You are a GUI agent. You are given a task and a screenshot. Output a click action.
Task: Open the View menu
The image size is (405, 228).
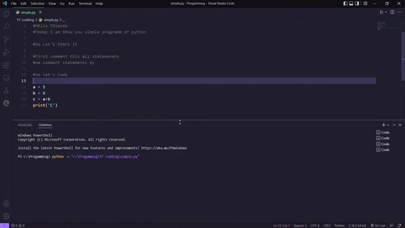click(x=52, y=4)
